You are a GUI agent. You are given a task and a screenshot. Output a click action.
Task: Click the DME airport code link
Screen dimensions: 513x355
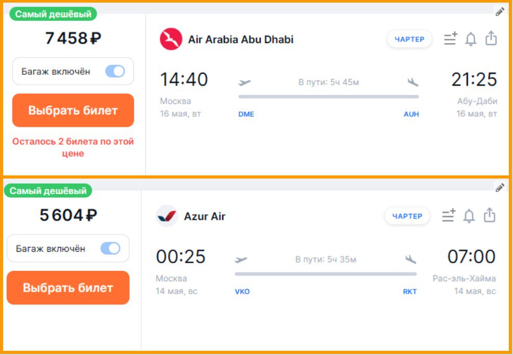246,114
